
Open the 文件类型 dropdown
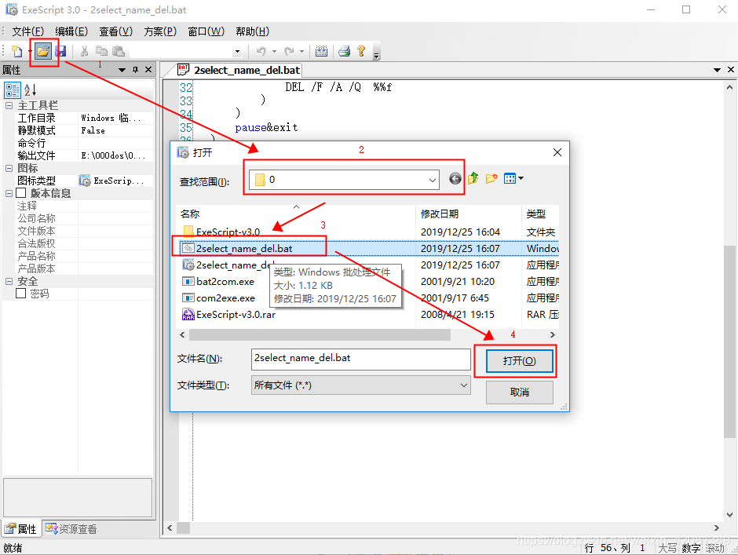pos(463,385)
